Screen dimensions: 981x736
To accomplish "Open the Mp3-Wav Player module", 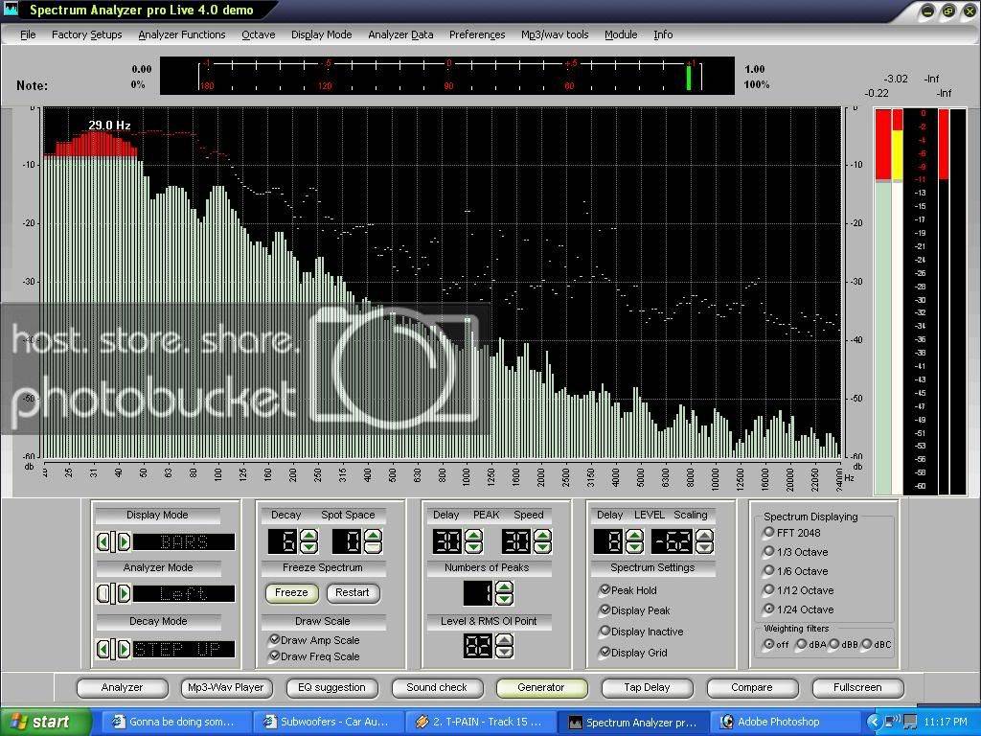I will tap(226, 688).
